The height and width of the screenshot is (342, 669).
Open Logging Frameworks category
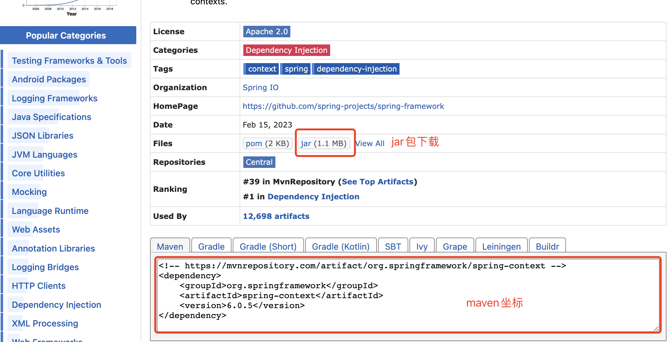54,98
